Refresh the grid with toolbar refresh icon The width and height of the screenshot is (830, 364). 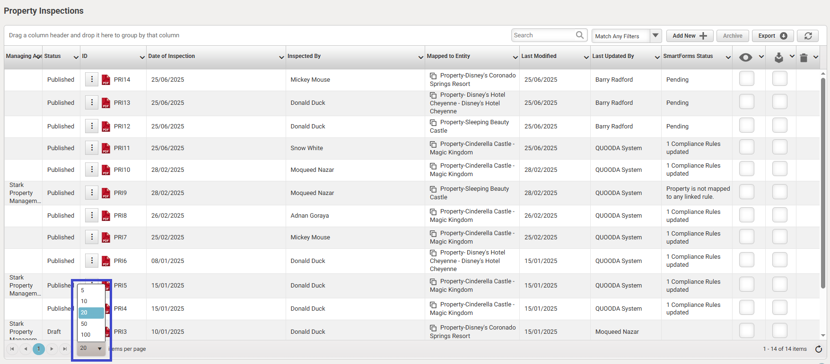[x=808, y=36]
